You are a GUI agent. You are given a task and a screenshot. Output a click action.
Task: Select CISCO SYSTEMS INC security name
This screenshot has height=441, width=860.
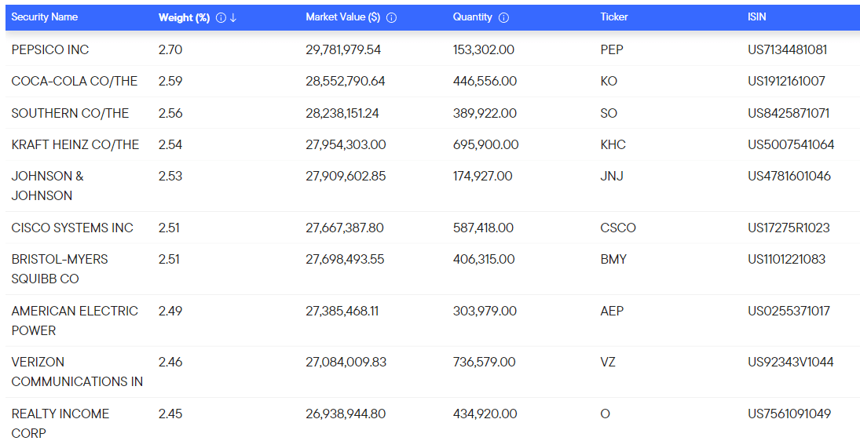click(x=72, y=228)
